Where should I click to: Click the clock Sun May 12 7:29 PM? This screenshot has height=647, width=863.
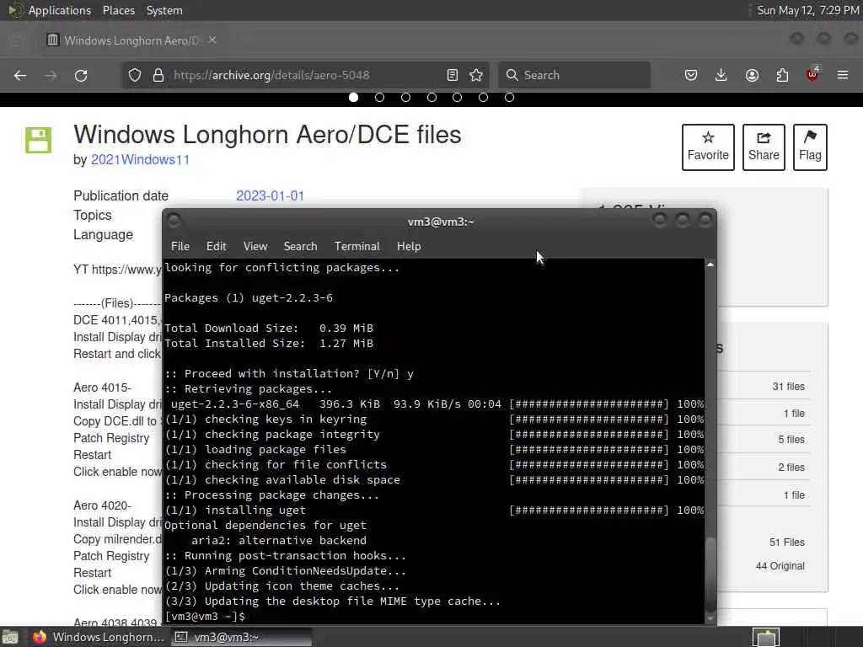point(807,10)
